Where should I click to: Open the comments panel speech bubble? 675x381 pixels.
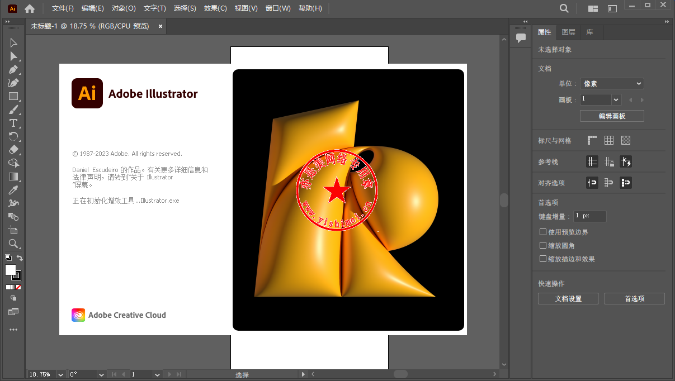pyautogui.click(x=521, y=38)
